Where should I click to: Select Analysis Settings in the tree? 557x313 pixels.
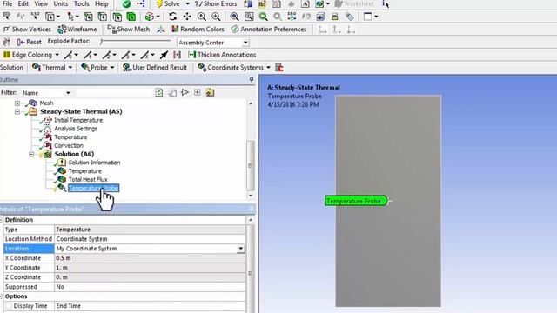coord(76,129)
